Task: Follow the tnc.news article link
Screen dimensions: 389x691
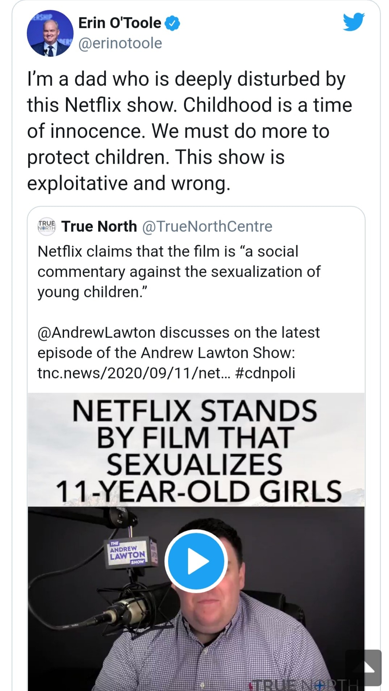Action: (134, 373)
